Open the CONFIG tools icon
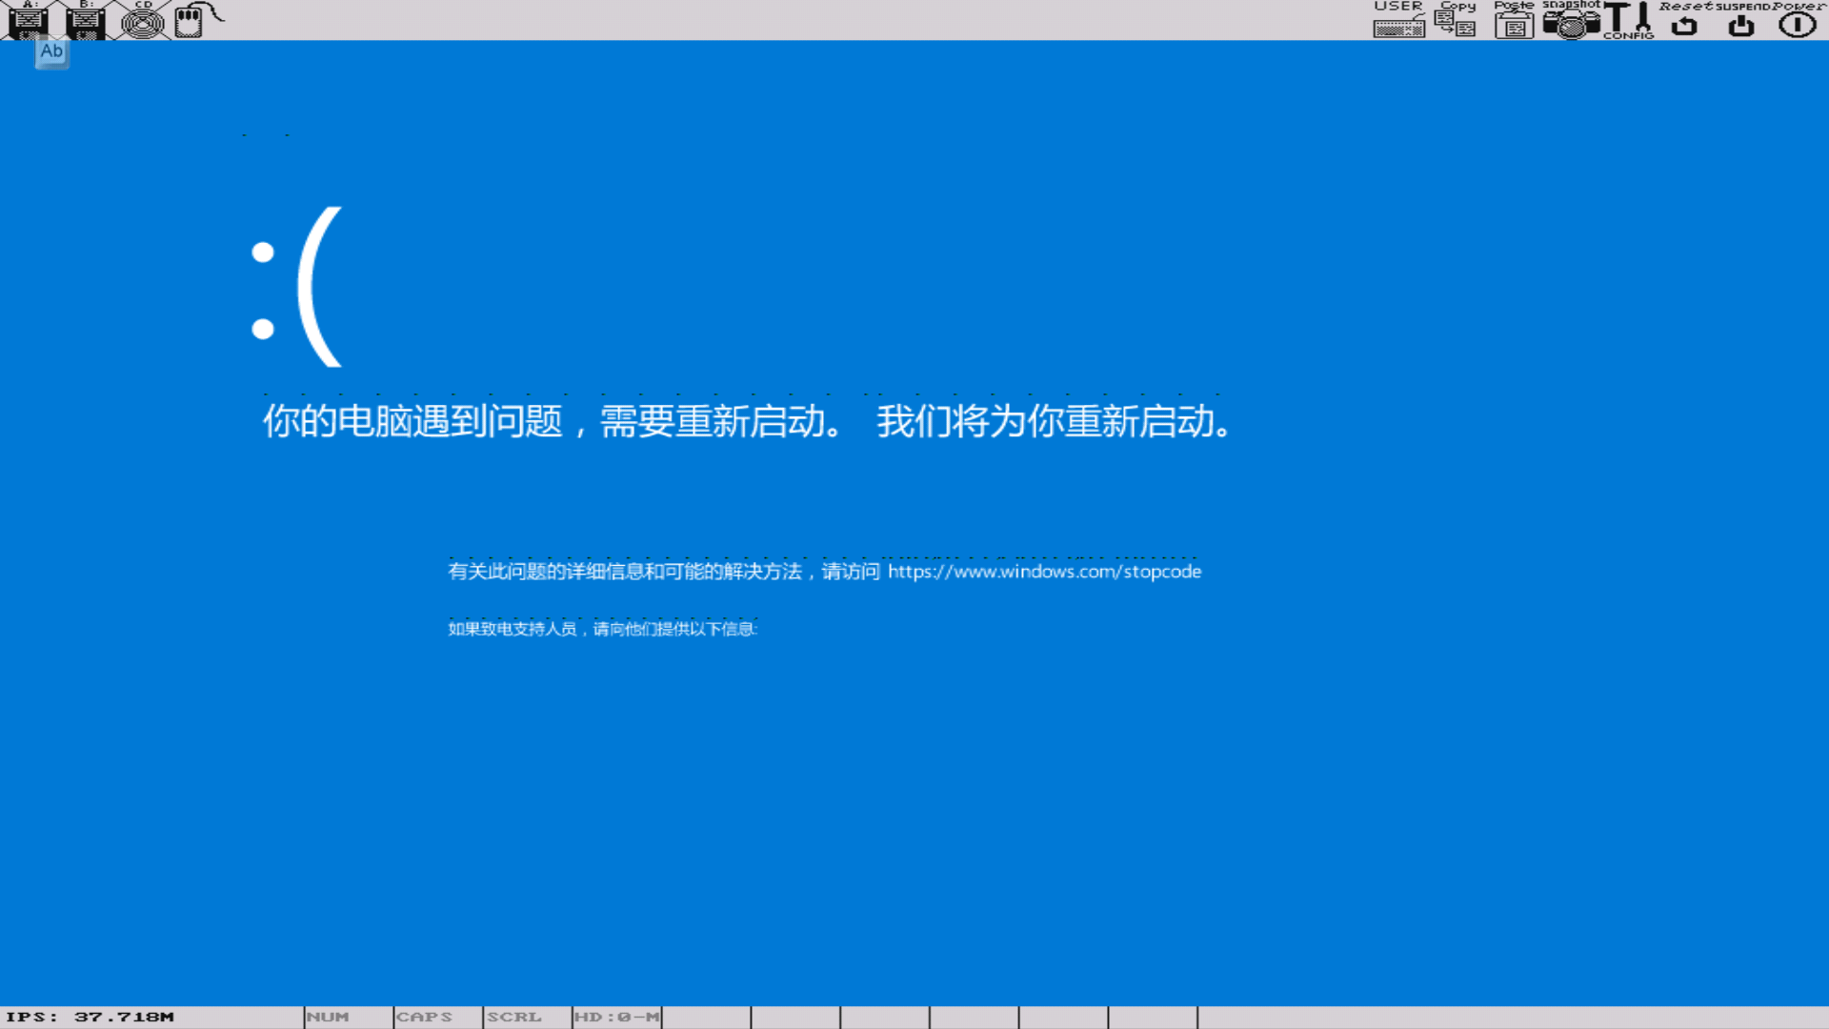 (x=1628, y=20)
